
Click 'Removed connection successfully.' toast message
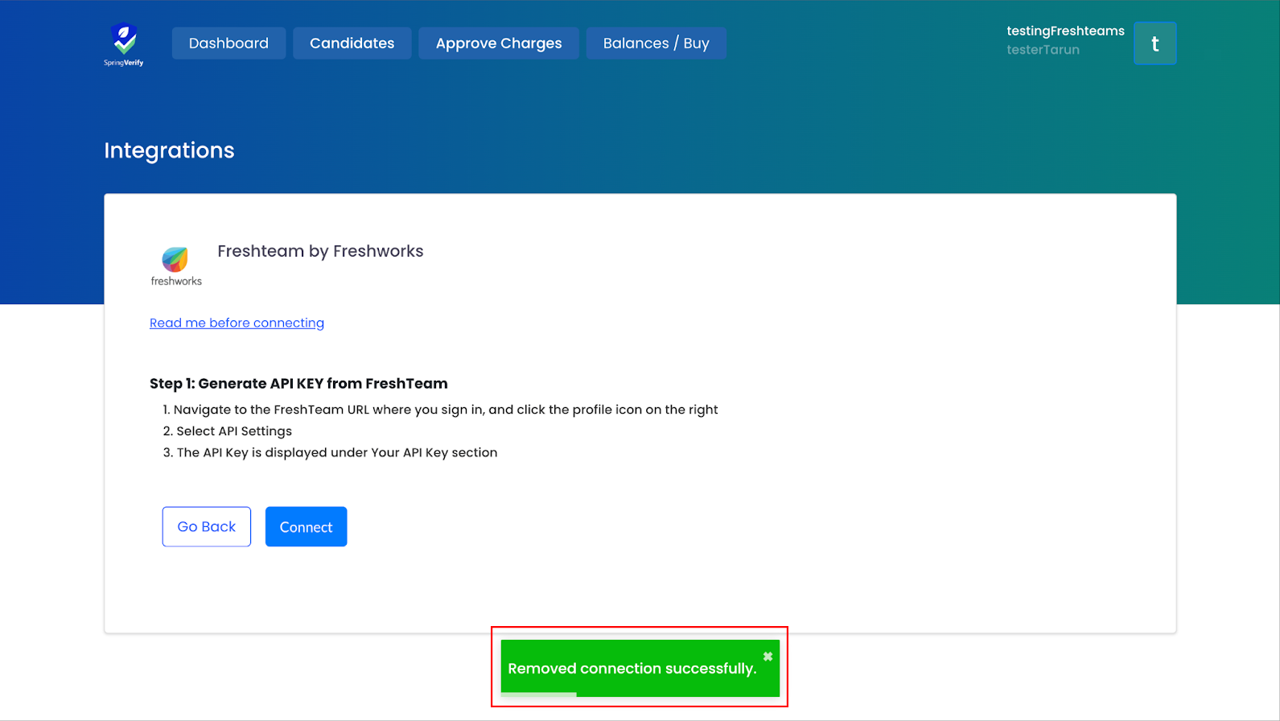point(632,669)
